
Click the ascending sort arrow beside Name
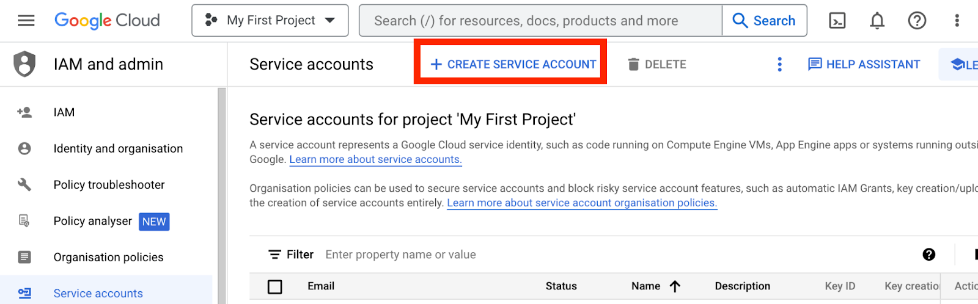click(675, 286)
